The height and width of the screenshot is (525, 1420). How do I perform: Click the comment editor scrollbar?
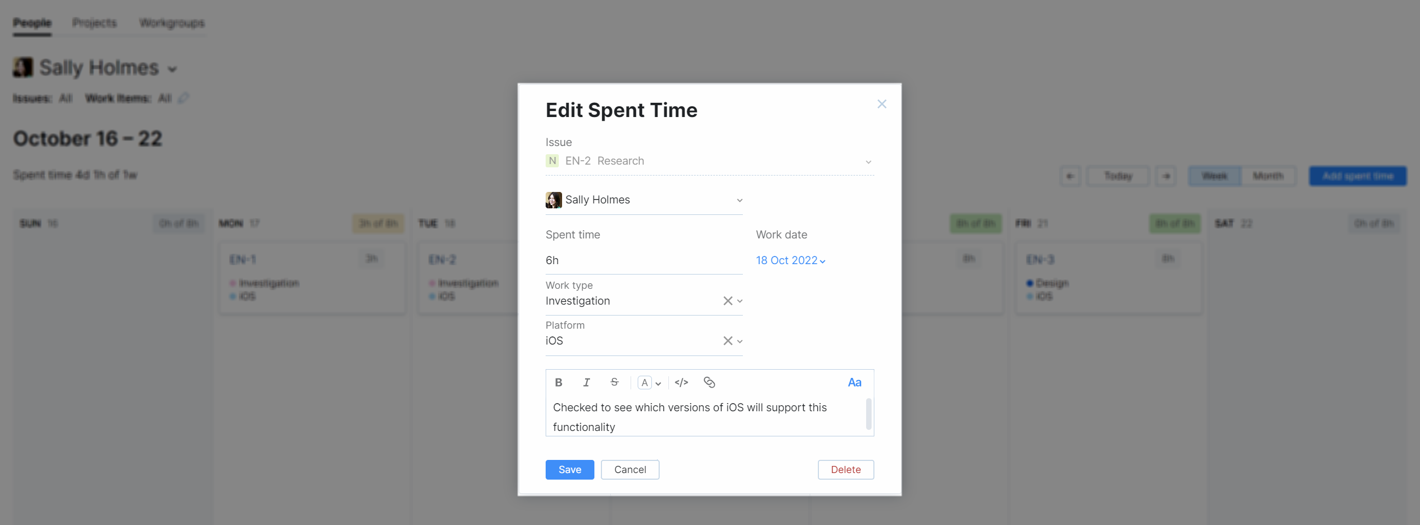coord(868,414)
